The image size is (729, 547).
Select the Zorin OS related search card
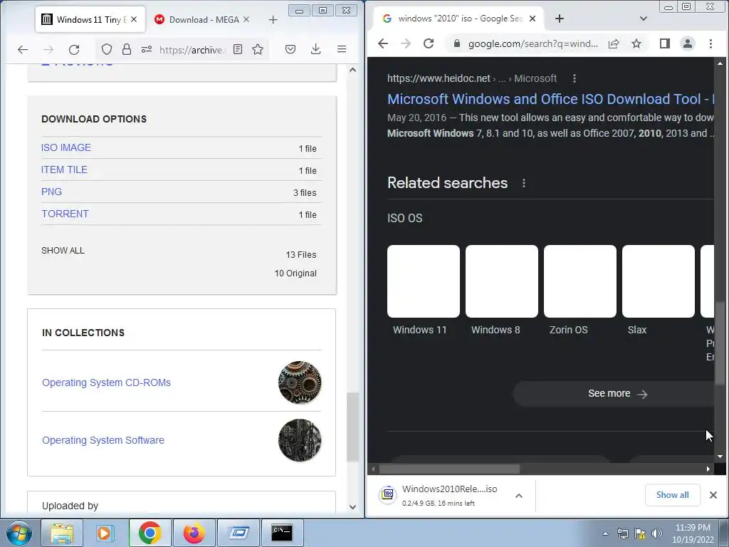point(580,291)
